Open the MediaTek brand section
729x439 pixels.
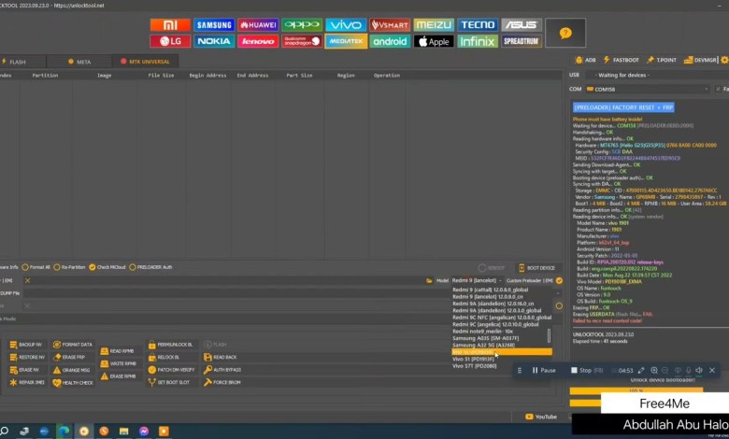tap(345, 42)
